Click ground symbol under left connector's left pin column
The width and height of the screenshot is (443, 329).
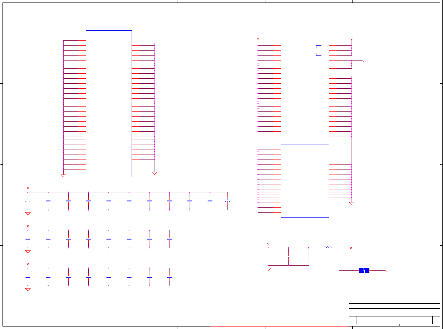point(63,176)
